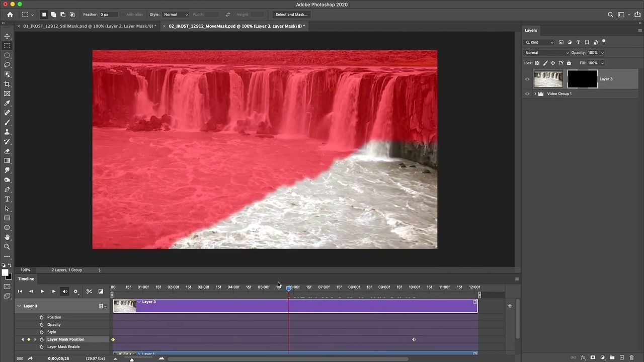Open the Layers panel tab
Image resolution: width=644 pixels, height=362 pixels.
[531, 30]
